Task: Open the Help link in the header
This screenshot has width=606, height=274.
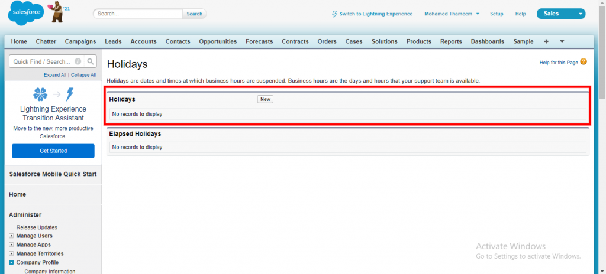Action: pos(521,14)
